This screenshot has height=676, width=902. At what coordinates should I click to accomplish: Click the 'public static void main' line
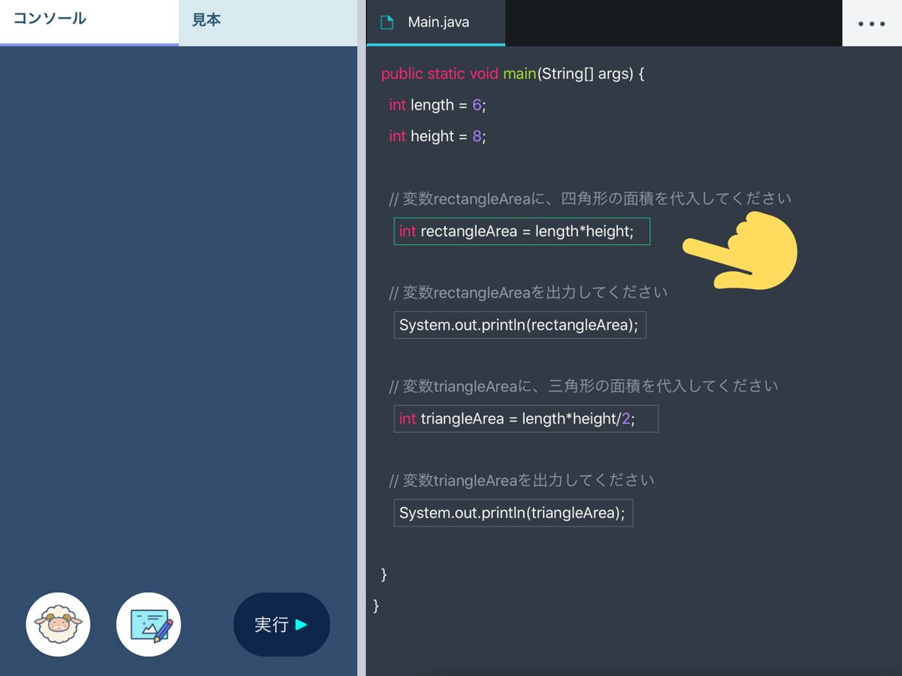513,74
